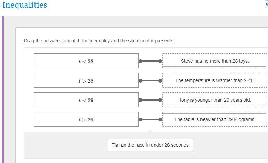Screen dimensions: 268x163
Task: Select unplaced 'Tia ran the race' answer tile
Action: pyautogui.click(x=150, y=145)
